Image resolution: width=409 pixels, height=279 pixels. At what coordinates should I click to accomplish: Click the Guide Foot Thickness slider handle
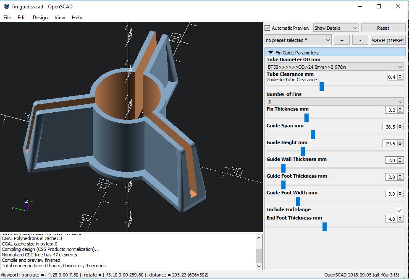point(283,185)
